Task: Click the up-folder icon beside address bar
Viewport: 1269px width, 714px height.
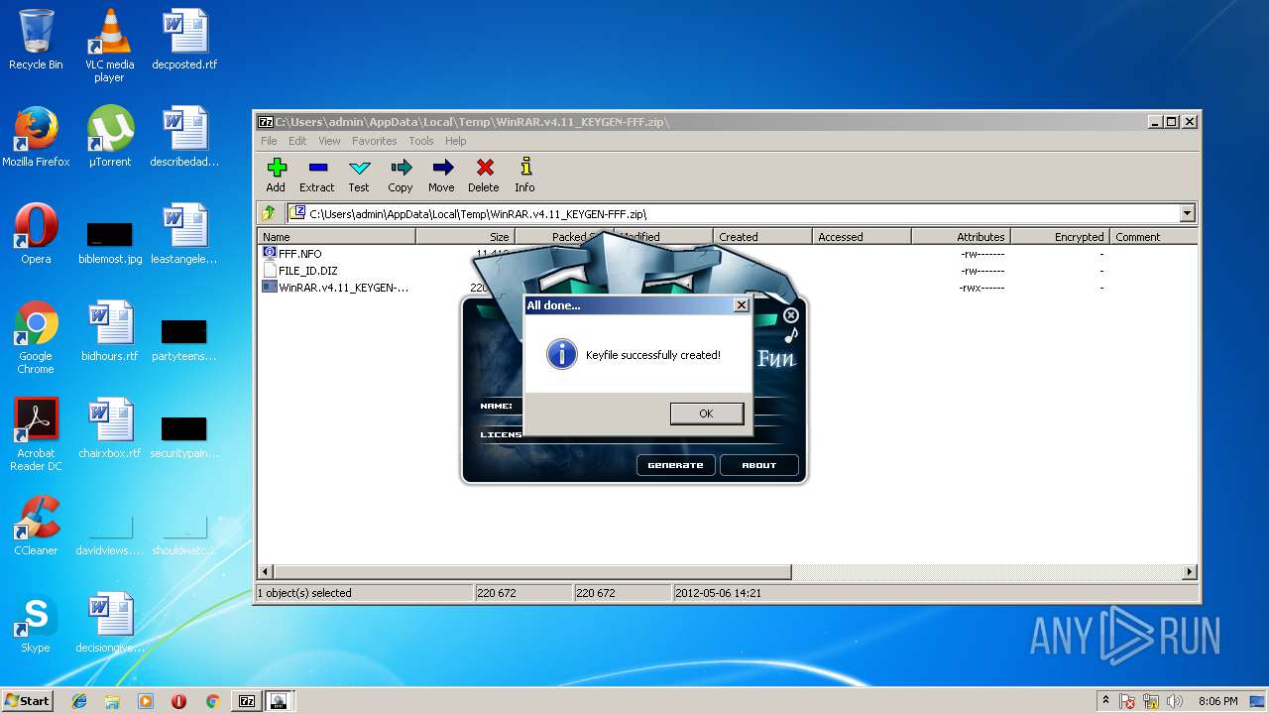Action: coord(269,213)
